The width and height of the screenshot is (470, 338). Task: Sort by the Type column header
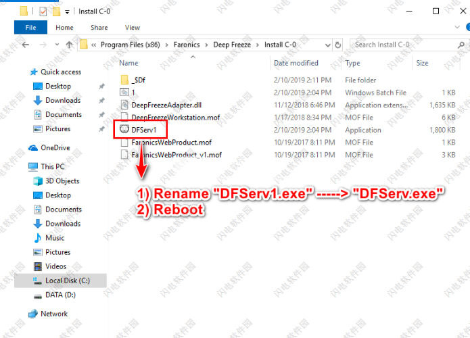click(352, 64)
